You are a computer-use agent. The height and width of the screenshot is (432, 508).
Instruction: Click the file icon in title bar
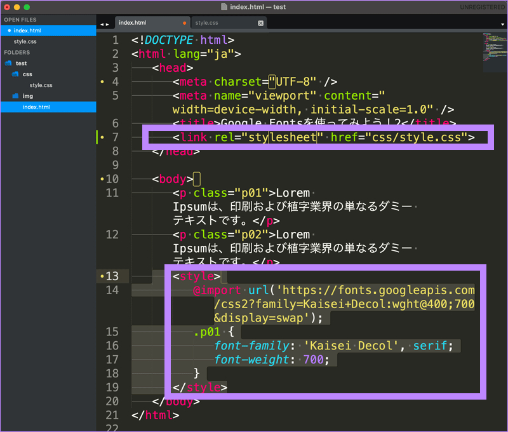click(224, 6)
